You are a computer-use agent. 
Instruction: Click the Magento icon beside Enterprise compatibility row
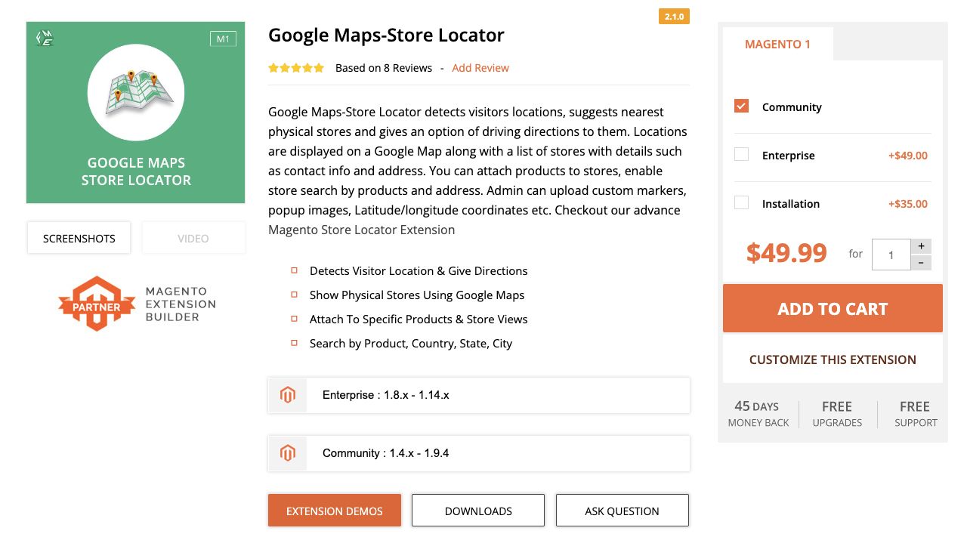click(287, 394)
